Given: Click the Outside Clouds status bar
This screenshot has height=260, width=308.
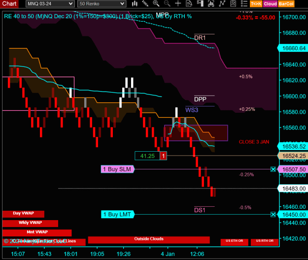Looking at the screenshot, I should (x=149, y=240).
